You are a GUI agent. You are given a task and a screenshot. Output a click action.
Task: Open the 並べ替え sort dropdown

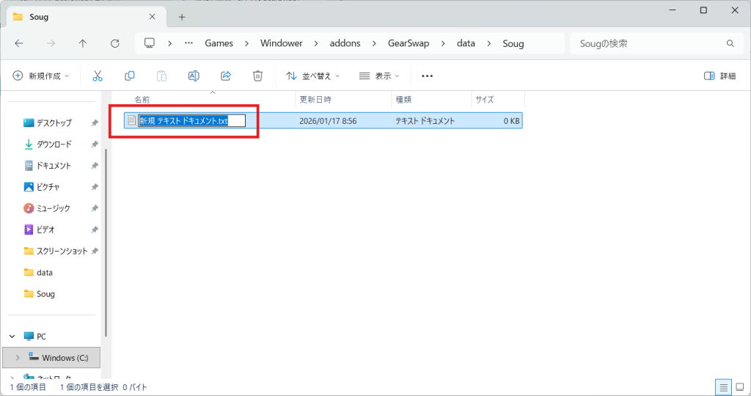click(313, 76)
